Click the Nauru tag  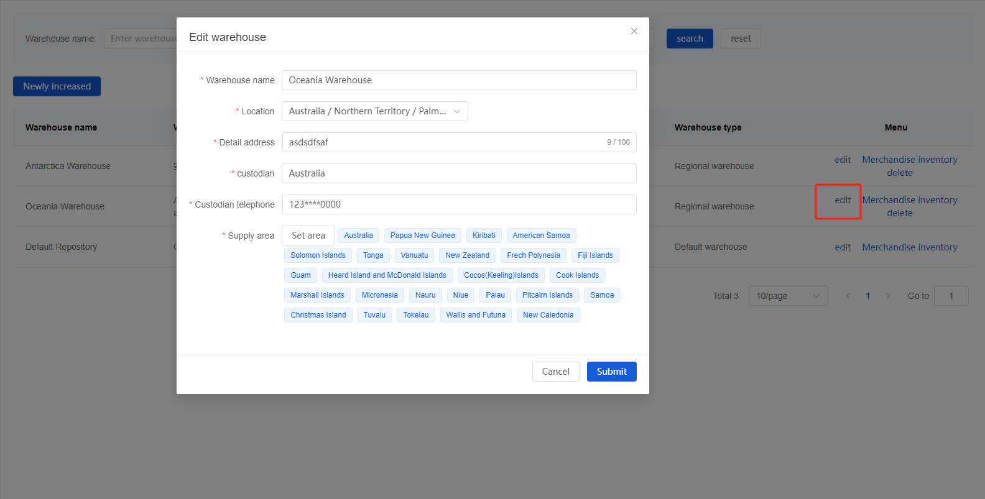tap(425, 295)
